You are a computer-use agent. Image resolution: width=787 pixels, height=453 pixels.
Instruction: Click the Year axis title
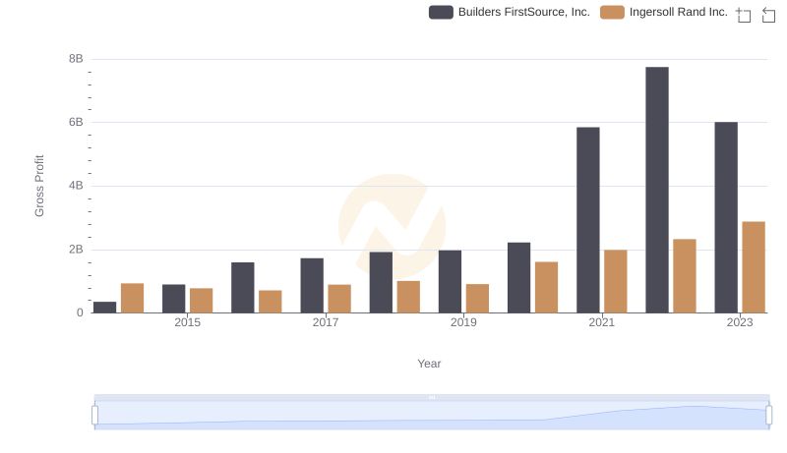[429, 364]
